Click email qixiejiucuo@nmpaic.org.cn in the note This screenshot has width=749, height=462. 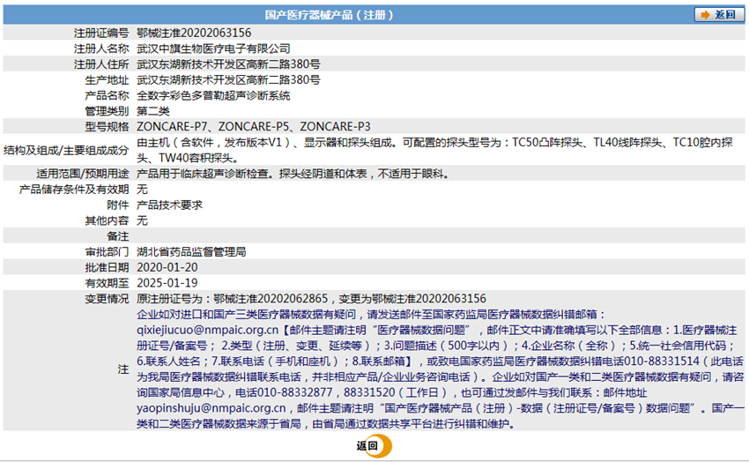tap(207, 330)
